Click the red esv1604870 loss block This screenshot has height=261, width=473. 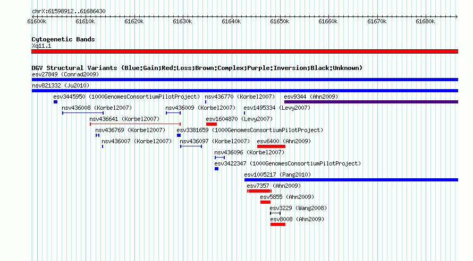click(212, 124)
